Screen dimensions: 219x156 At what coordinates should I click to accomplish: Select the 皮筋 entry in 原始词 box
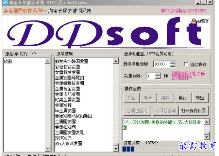point(8,61)
